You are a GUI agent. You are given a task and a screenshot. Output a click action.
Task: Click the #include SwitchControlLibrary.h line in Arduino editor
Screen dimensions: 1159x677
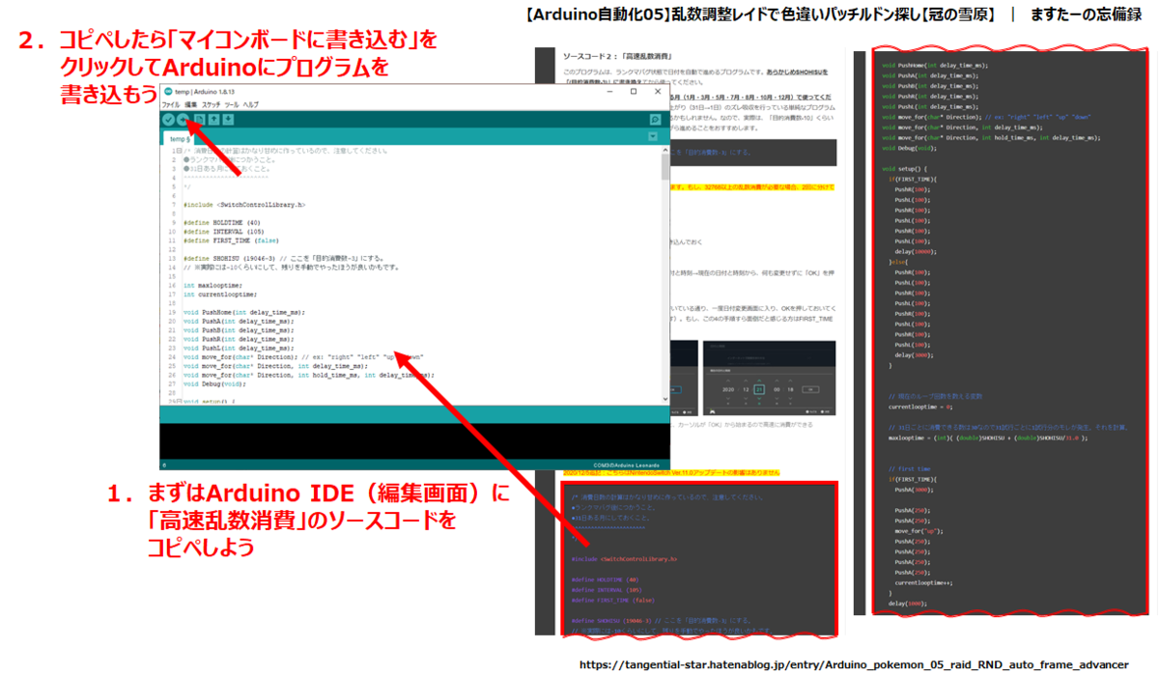click(243, 205)
